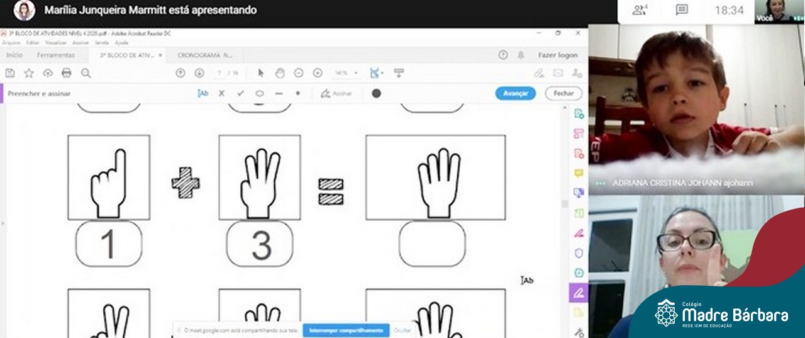Switch to the CRONOGRAMA tab
This screenshot has height=338, width=805.
(204, 55)
